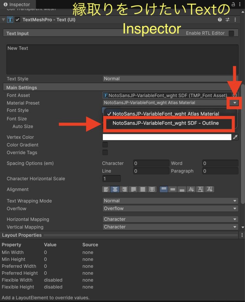
Task: Open Inspector tab more options menu
Action: [x=240, y=4]
